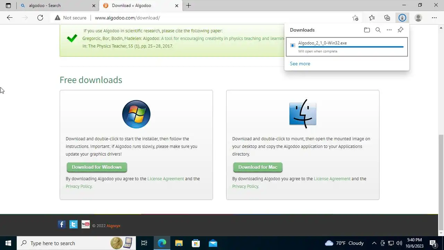Open Privacy Policy link under Windows download

click(x=79, y=186)
